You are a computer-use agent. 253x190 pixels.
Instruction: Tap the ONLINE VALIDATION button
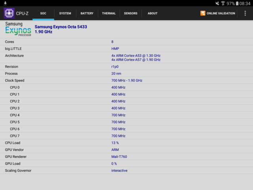click(218, 13)
